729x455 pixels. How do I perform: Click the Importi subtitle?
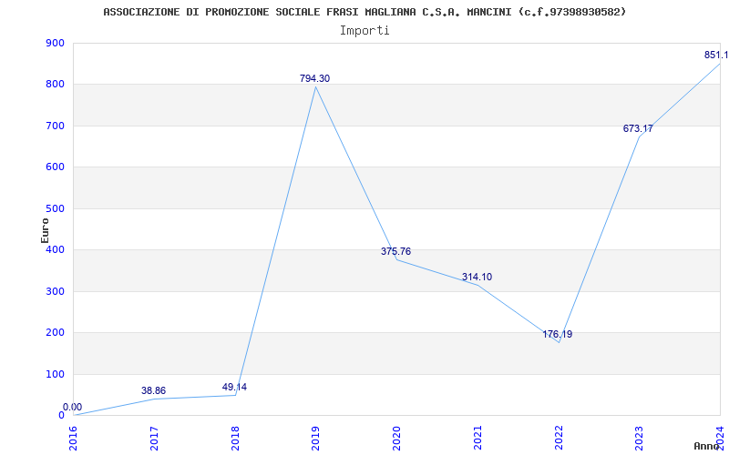(x=364, y=31)
